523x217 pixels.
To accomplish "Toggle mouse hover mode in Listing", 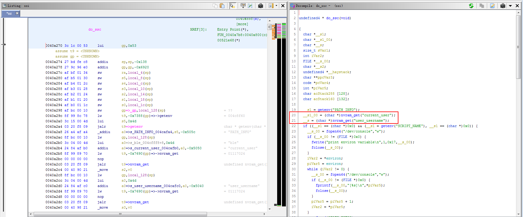I will 232,6.
